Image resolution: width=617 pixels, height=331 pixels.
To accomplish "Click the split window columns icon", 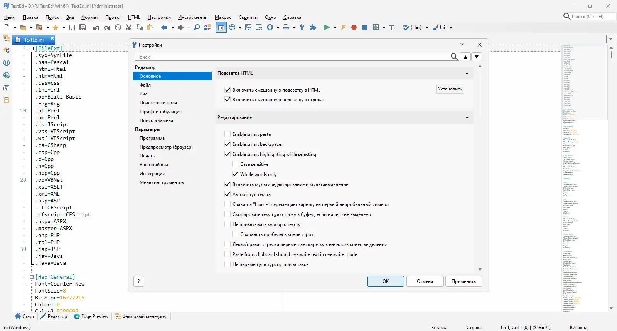I will click(x=392, y=27).
